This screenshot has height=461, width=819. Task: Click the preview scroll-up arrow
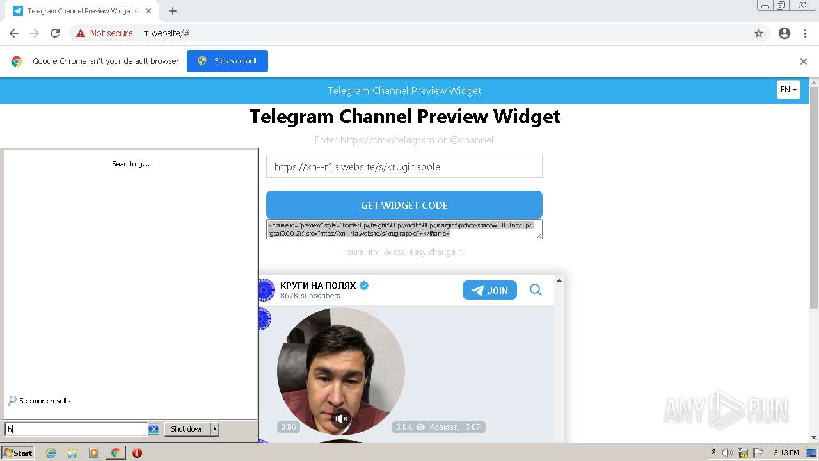pos(559,280)
